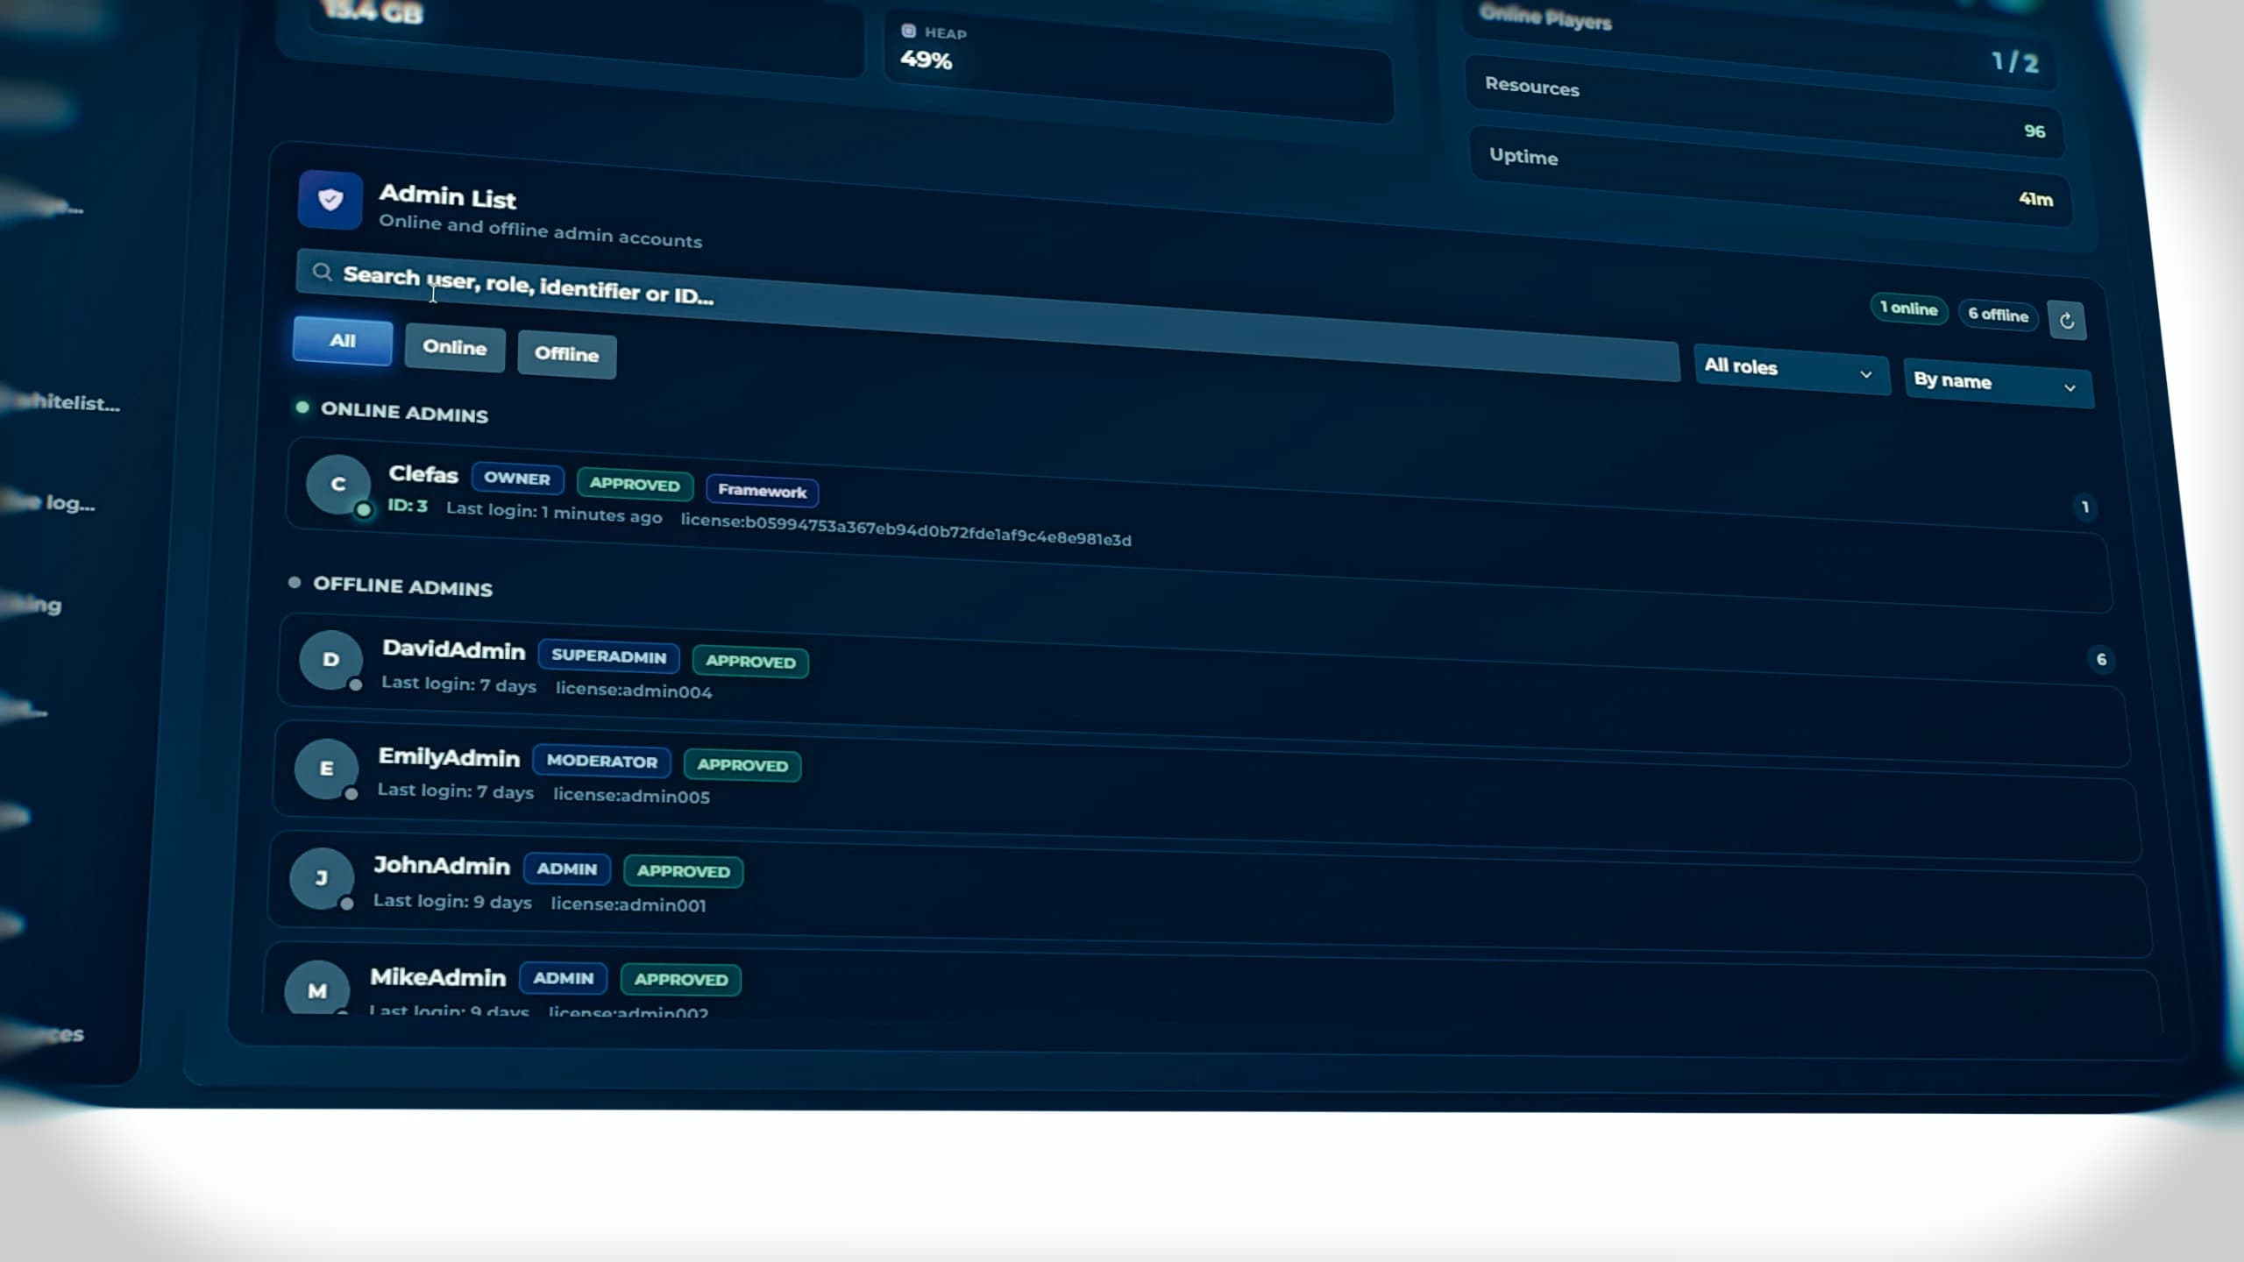Select the JohnAdmin name
This screenshot has width=2244, height=1262.
point(442,866)
